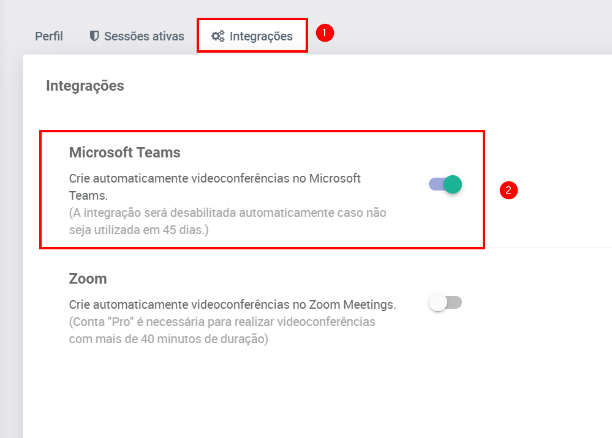Turn on the Zoom integration switch
Image resolution: width=612 pixels, height=438 pixels.
coord(445,303)
